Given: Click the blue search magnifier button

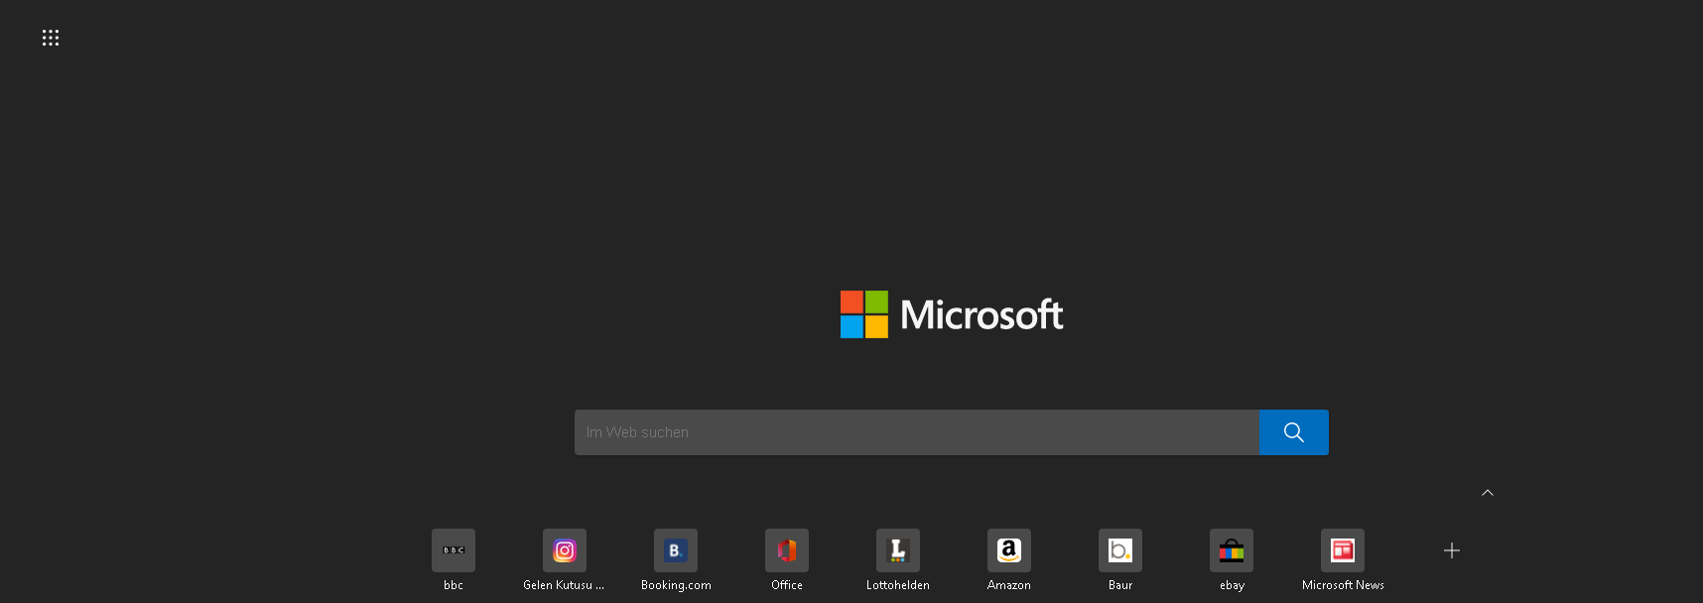Looking at the screenshot, I should (1294, 432).
